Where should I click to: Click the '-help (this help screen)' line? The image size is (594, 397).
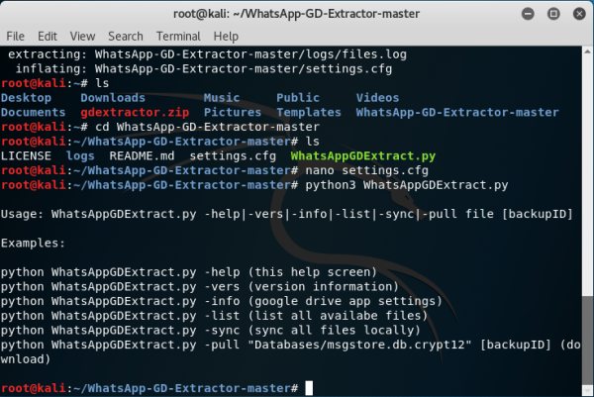[x=189, y=272]
